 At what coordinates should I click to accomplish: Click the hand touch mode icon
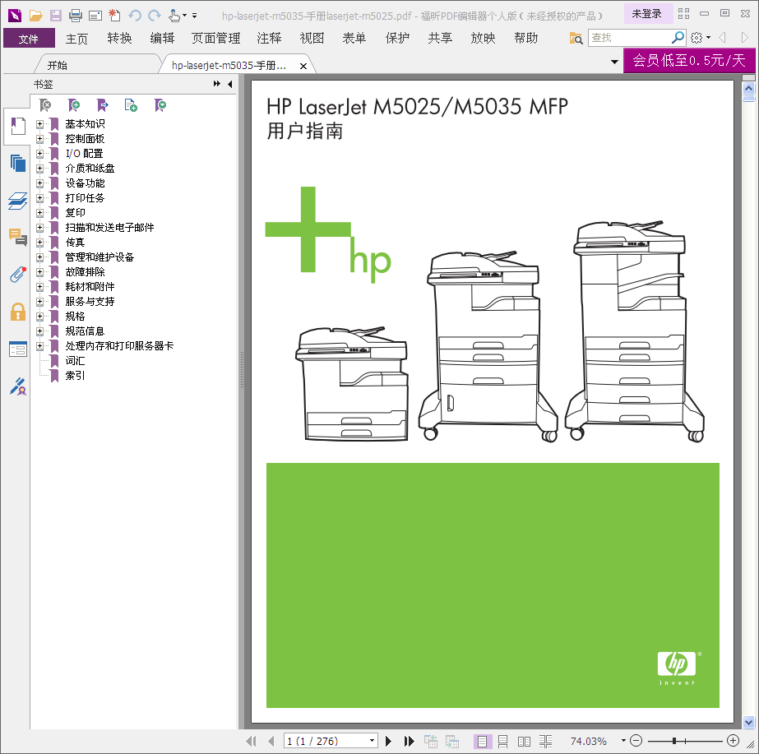pyautogui.click(x=175, y=16)
